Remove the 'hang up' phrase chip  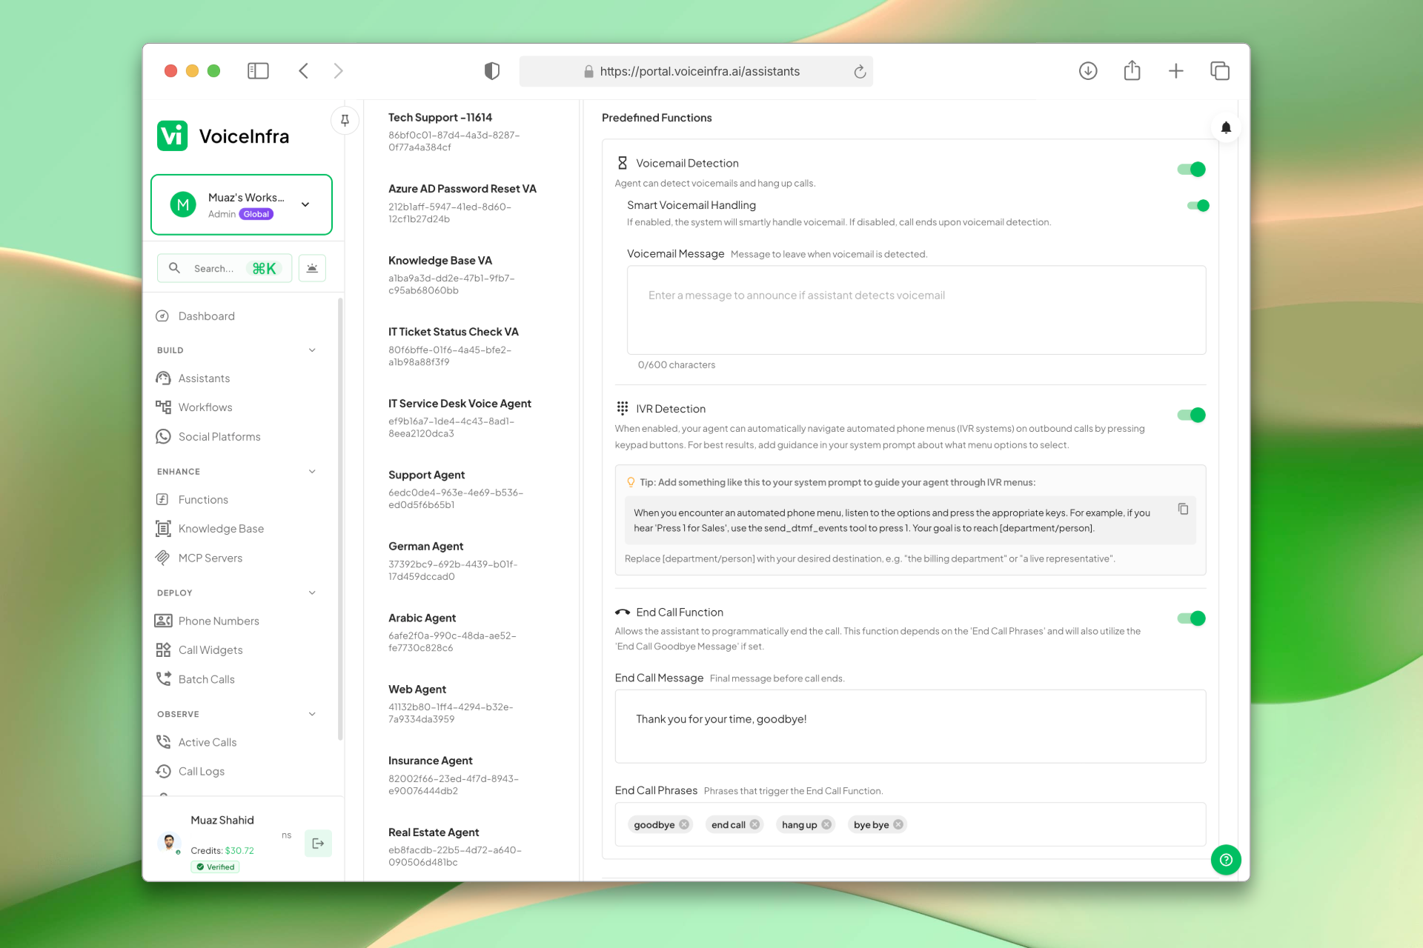pyautogui.click(x=826, y=824)
